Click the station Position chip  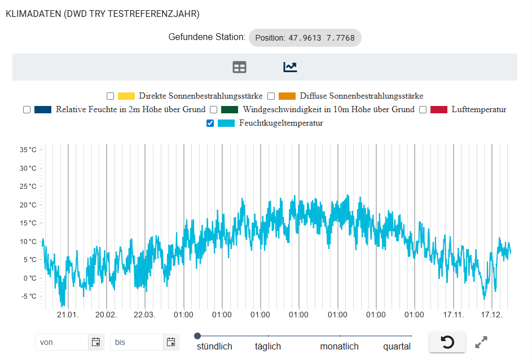[x=305, y=38]
